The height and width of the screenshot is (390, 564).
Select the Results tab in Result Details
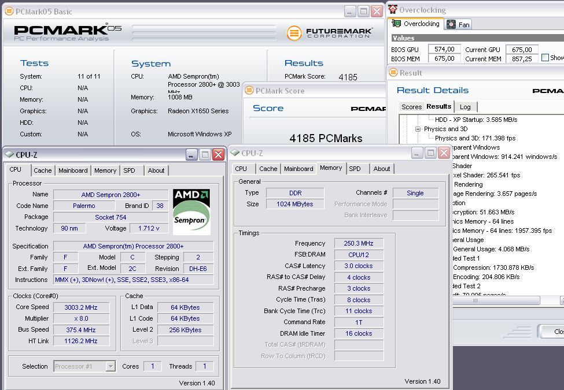coord(439,106)
